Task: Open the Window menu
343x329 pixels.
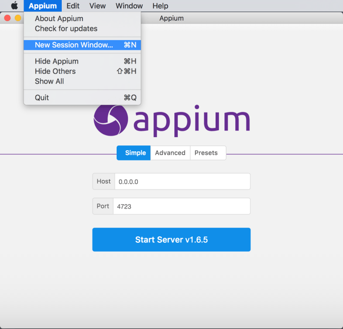Action: click(129, 6)
